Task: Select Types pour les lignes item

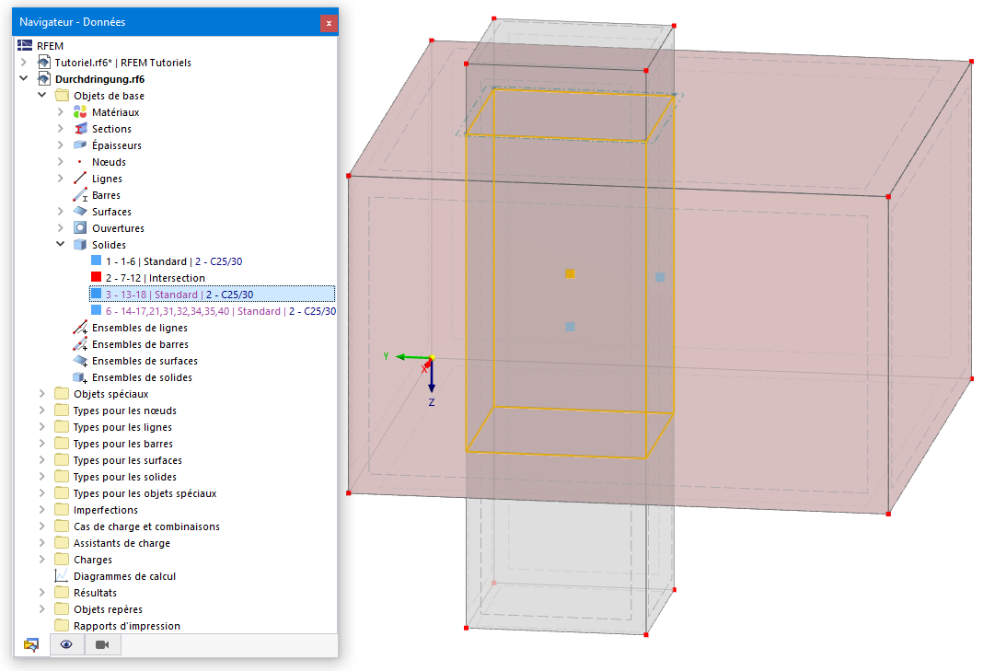Action: (122, 427)
